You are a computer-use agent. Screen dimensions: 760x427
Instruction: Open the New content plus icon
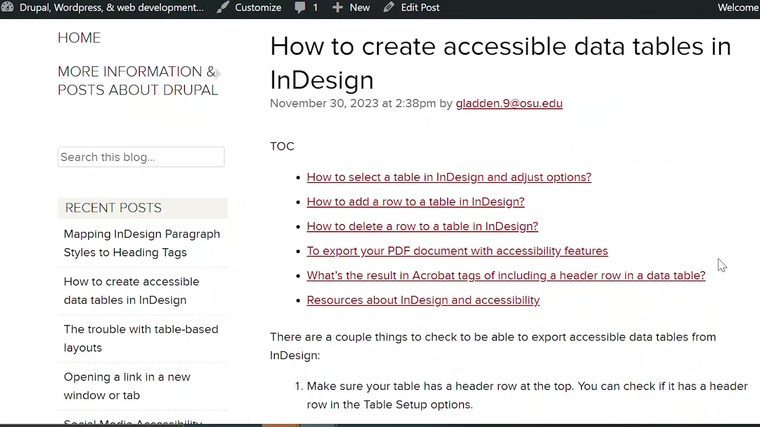click(x=338, y=7)
